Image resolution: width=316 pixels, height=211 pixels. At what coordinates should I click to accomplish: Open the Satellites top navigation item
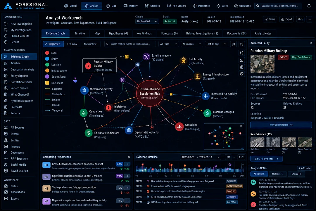(x=152, y=6)
